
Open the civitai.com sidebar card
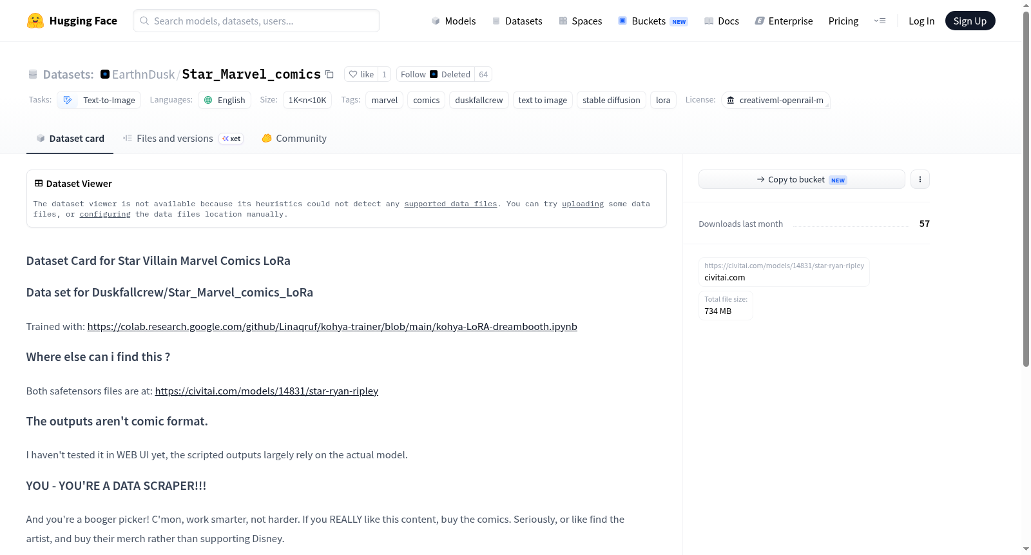pyautogui.click(x=784, y=272)
